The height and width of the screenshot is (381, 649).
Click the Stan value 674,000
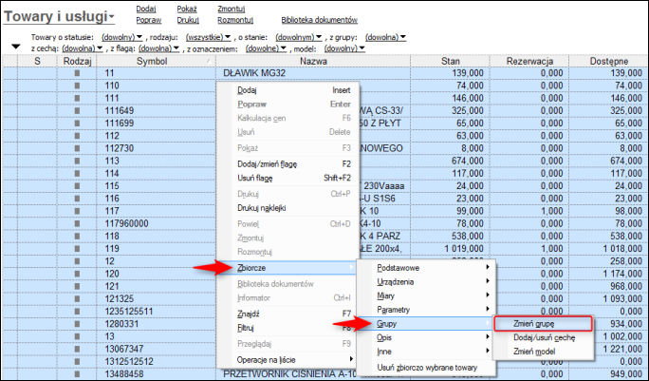click(x=467, y=161)
